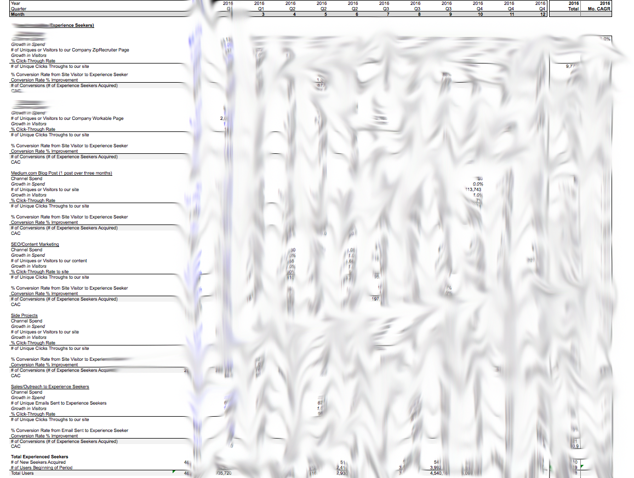The height and width of the screenshot is (478, 634).
Task: Select '% Click-Through Rate to site' row
Action: [x=39, y=272]
